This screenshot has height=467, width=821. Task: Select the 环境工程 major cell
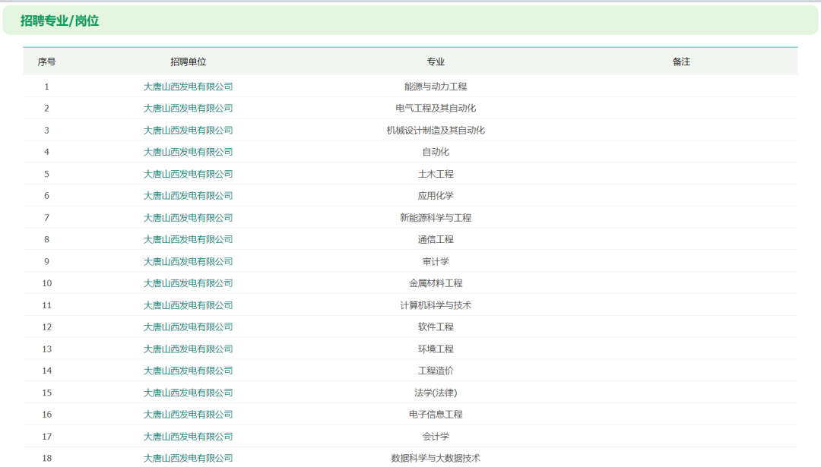(x=436, y=349)
